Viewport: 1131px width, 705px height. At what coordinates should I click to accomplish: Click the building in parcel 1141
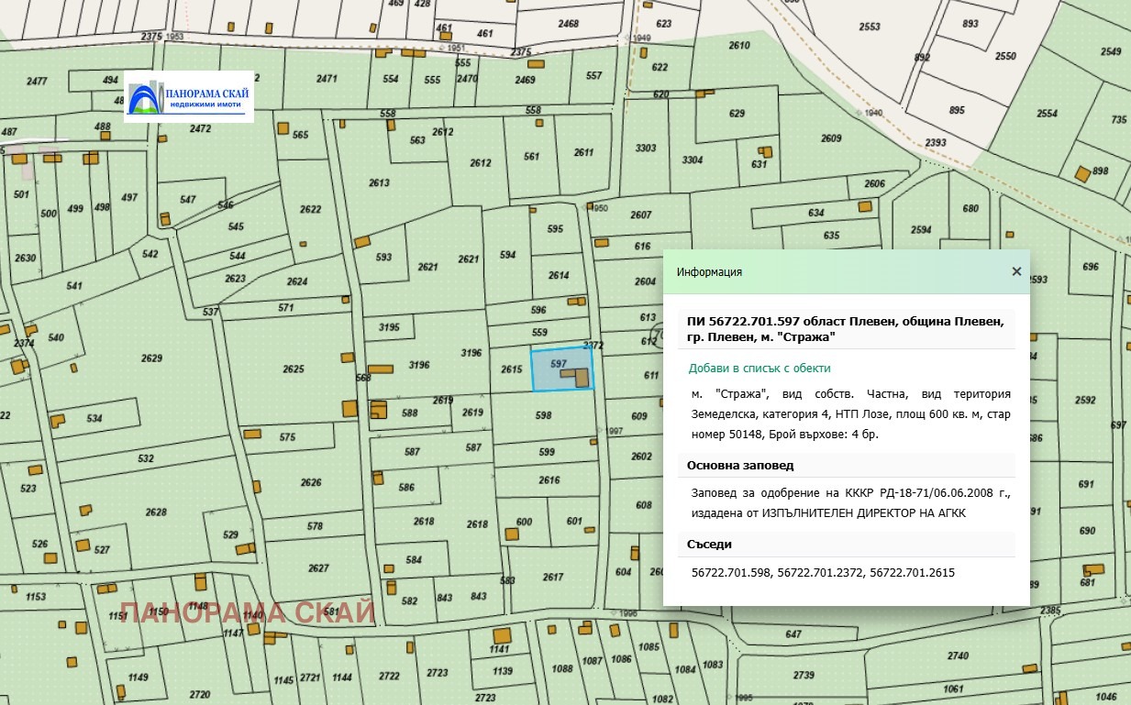point(501,635)
